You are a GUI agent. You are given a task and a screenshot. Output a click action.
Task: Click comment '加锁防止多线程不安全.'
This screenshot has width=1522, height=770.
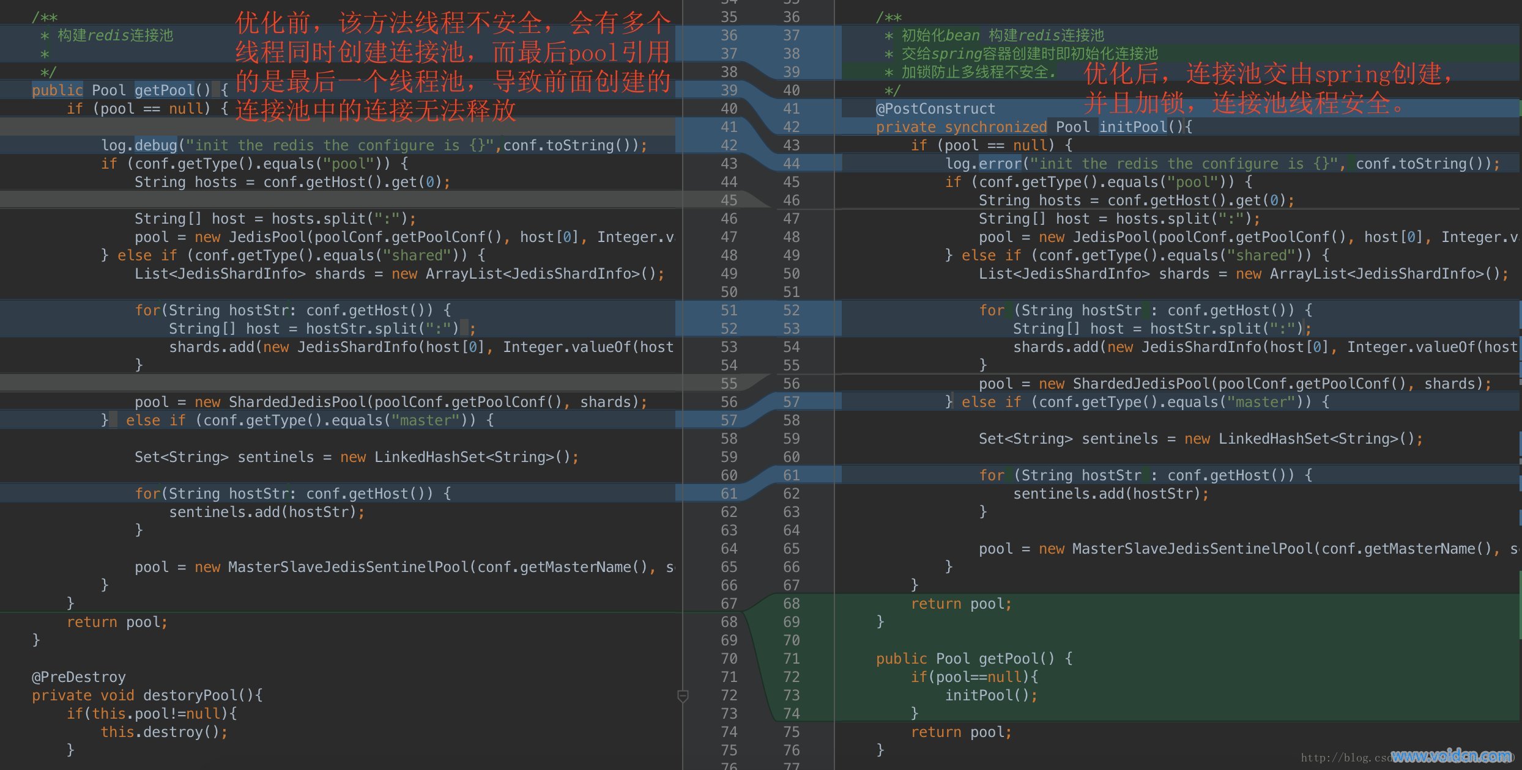pos(979,72)
